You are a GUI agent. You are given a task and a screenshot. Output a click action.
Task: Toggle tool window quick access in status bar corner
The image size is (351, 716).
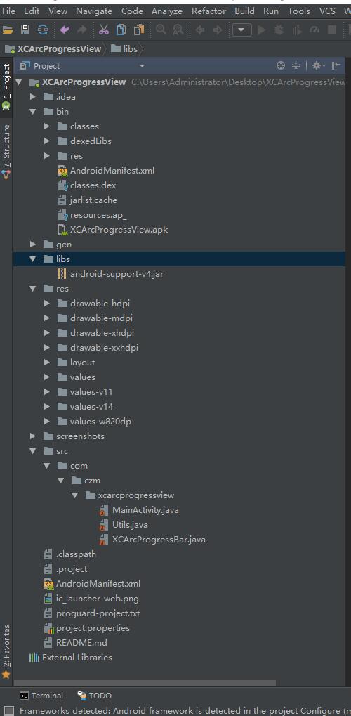(x=8, y=710)
